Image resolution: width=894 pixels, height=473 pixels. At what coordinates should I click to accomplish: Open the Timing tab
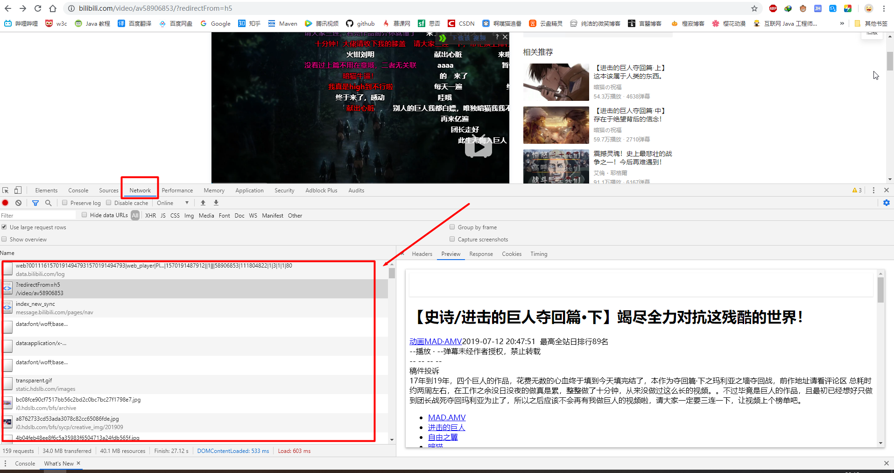(x=539, y=254)
